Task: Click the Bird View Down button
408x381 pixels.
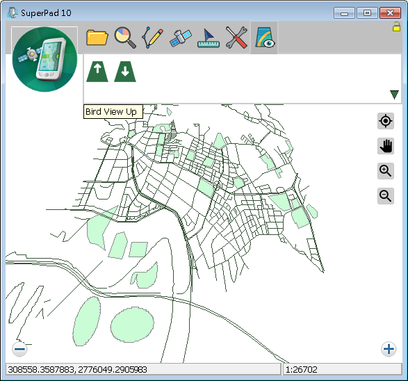Action: (125, 72)
